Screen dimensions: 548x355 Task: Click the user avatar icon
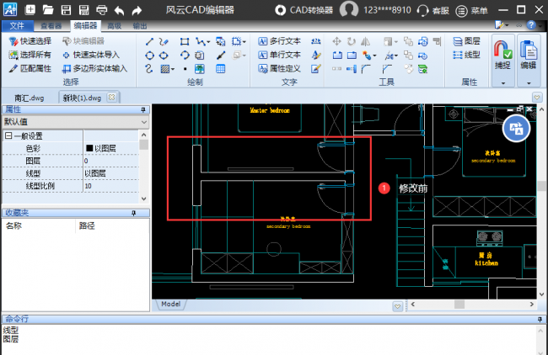pos(349,9)
